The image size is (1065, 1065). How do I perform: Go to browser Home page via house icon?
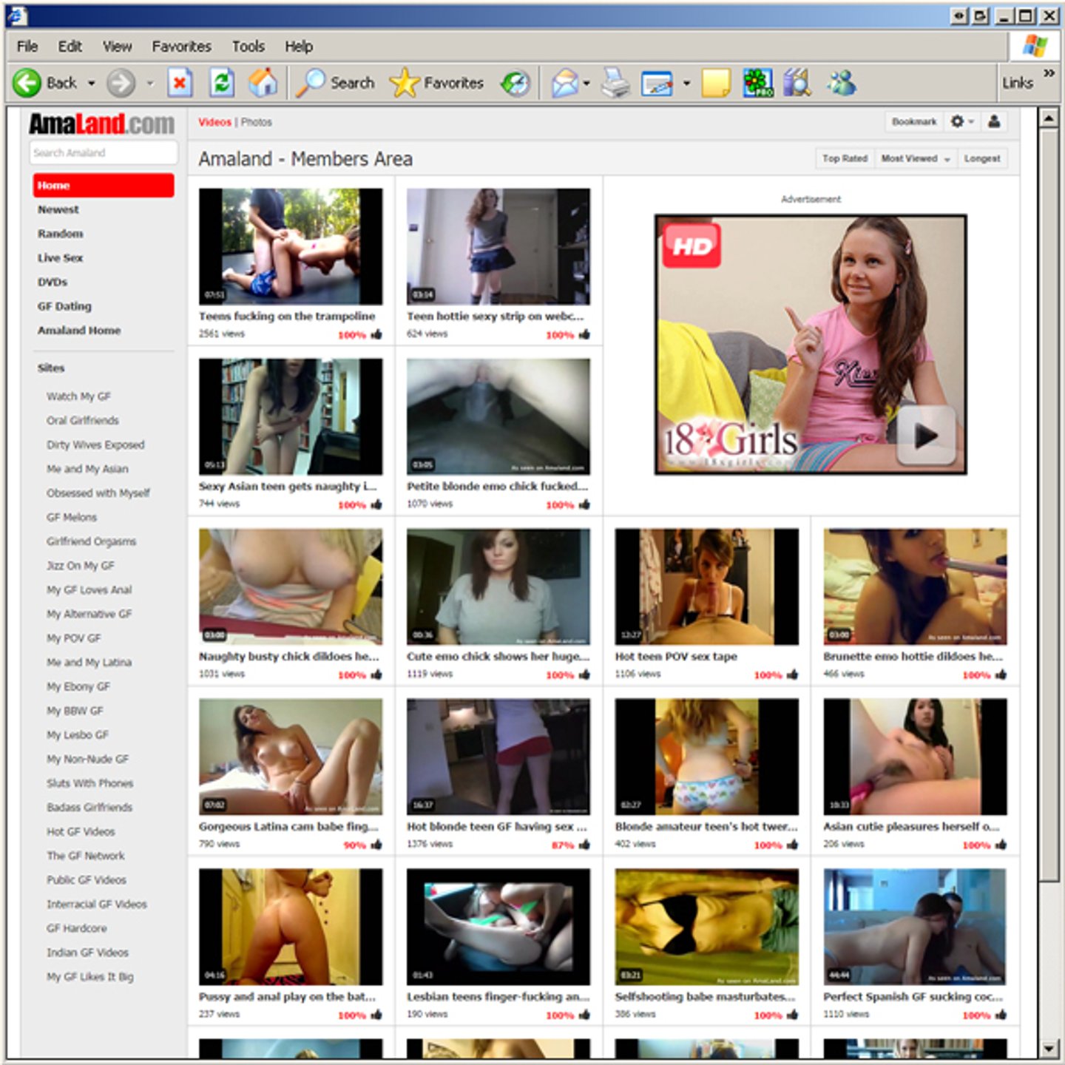[263, 83]
